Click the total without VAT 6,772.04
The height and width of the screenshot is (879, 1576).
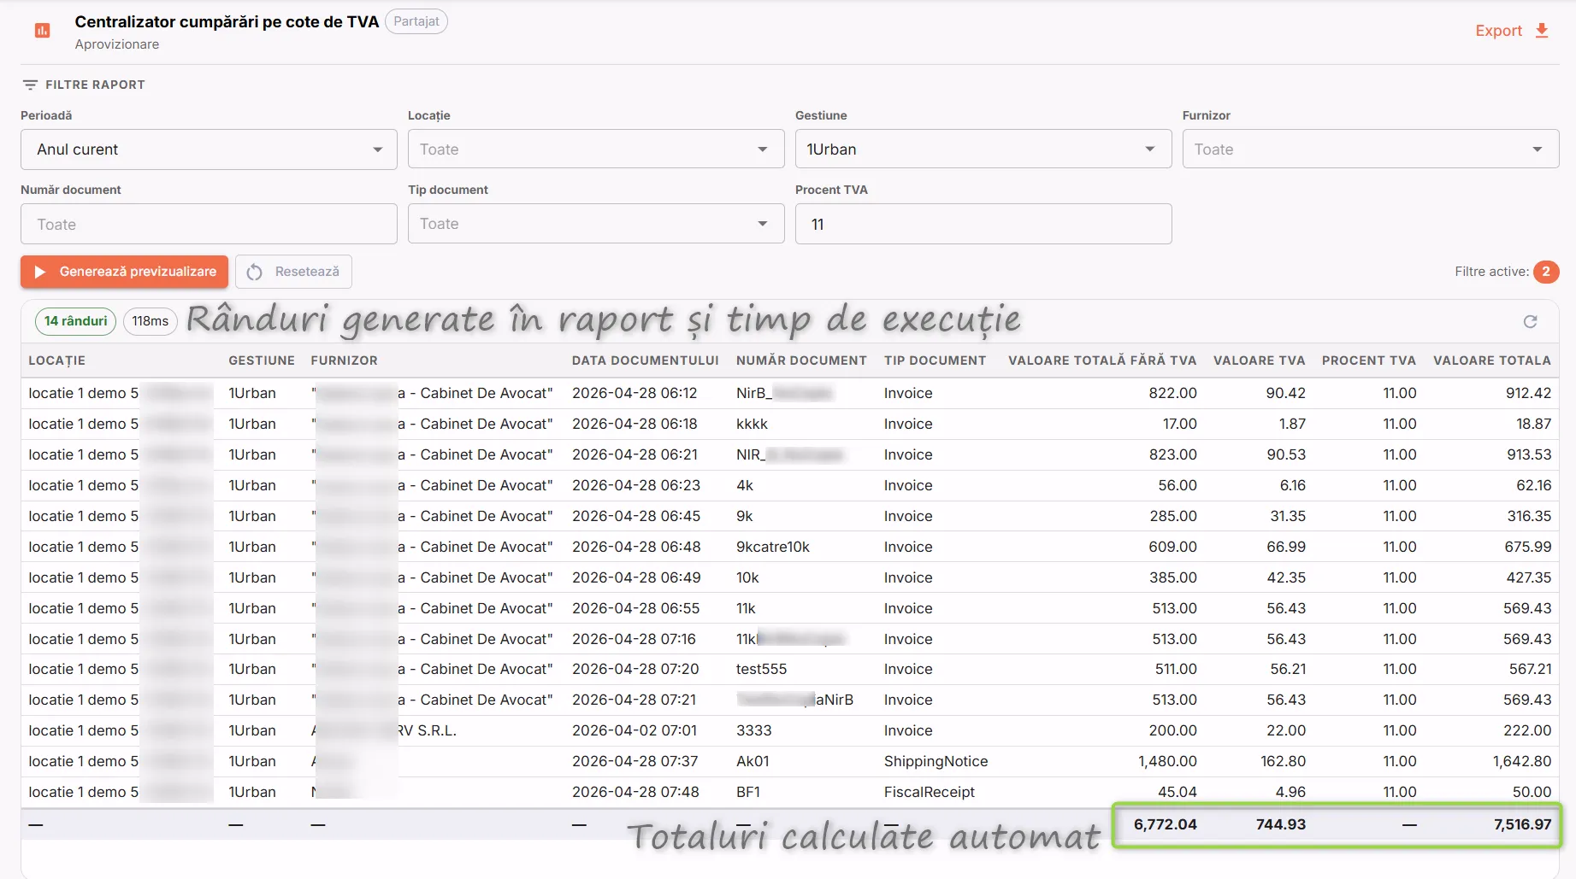[x=1165, y=824]
